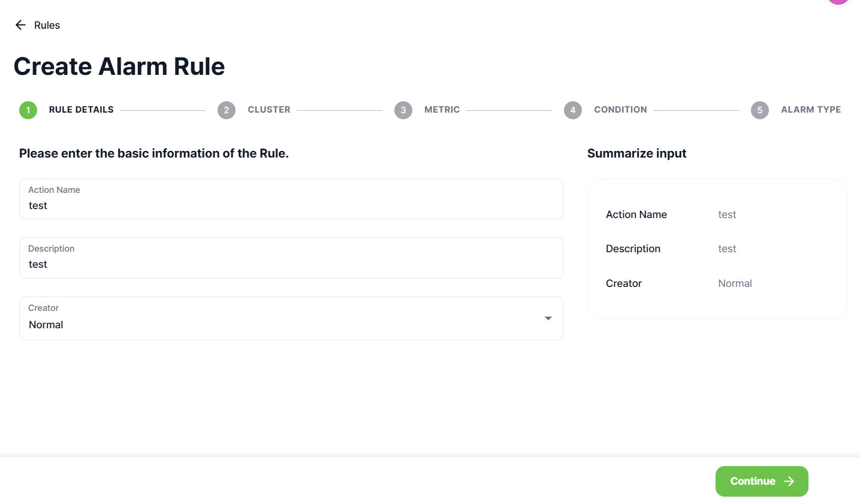Click the Creator value Normal in summary
Viewport: 860px width, 502px height.
click(735, 283)
